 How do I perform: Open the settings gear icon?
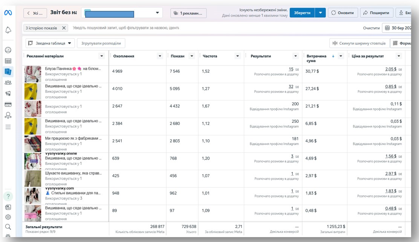(8, 217)
